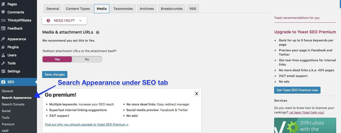Set redirect attachment URLs to No
This screenshot has width=341, height=133.
(x=87, y=59)
